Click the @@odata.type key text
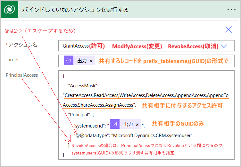Image resolution: width=241 pixels, height=167 pixels. point(91,136)
